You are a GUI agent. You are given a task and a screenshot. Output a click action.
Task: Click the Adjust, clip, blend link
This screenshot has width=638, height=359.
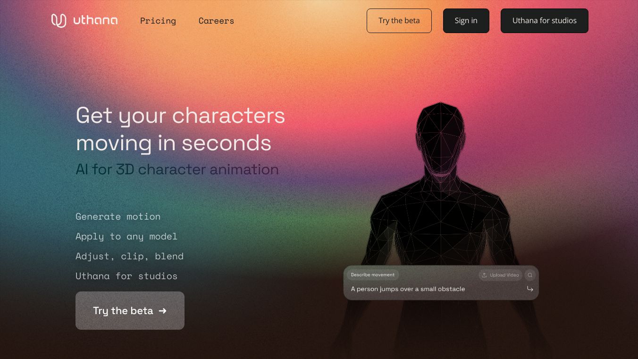click(129, 256)
